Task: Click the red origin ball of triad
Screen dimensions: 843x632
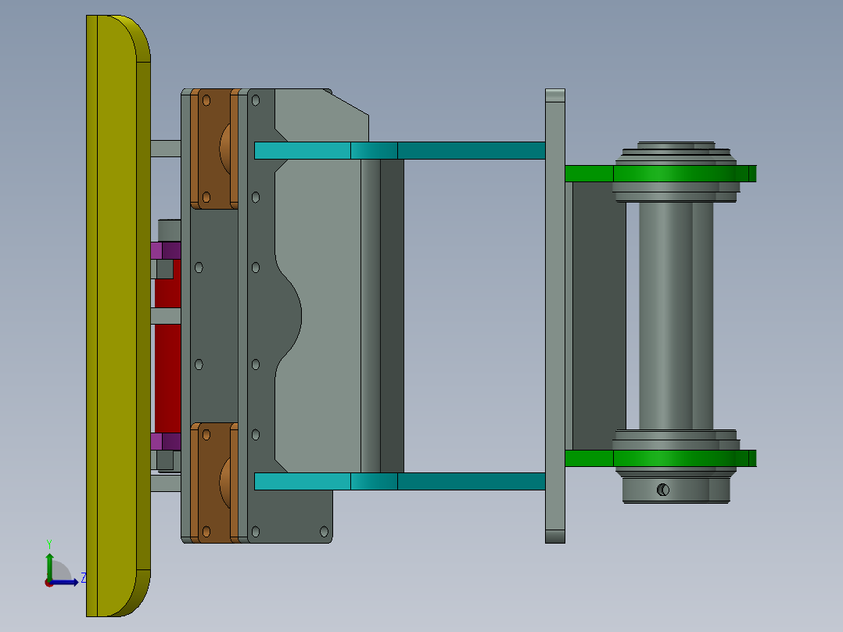Action: (x=49, y=583)
